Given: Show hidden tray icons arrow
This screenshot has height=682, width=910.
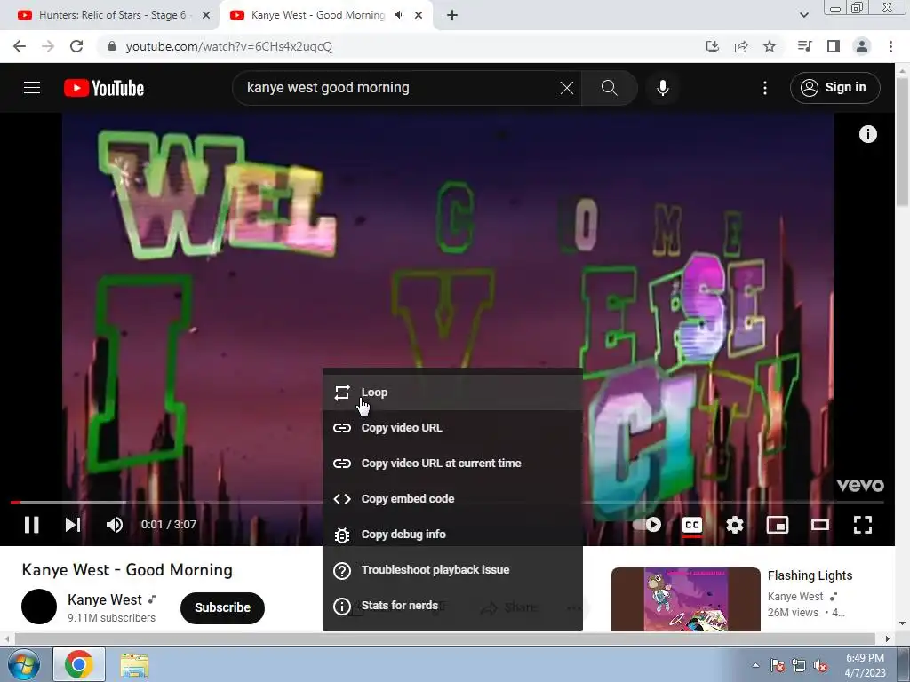Looking at the screenshot, I should [755, 665].
